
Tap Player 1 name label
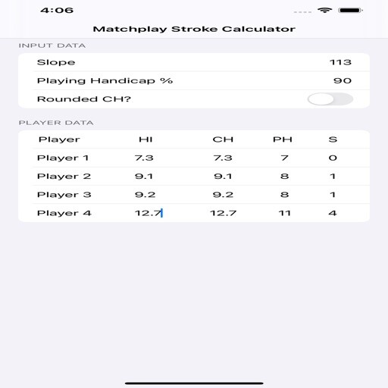(x=63, y=158)
